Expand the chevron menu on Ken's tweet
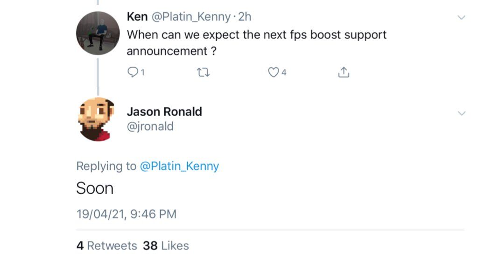The width and height of the screenshot is (478, 259). [461, 18]
